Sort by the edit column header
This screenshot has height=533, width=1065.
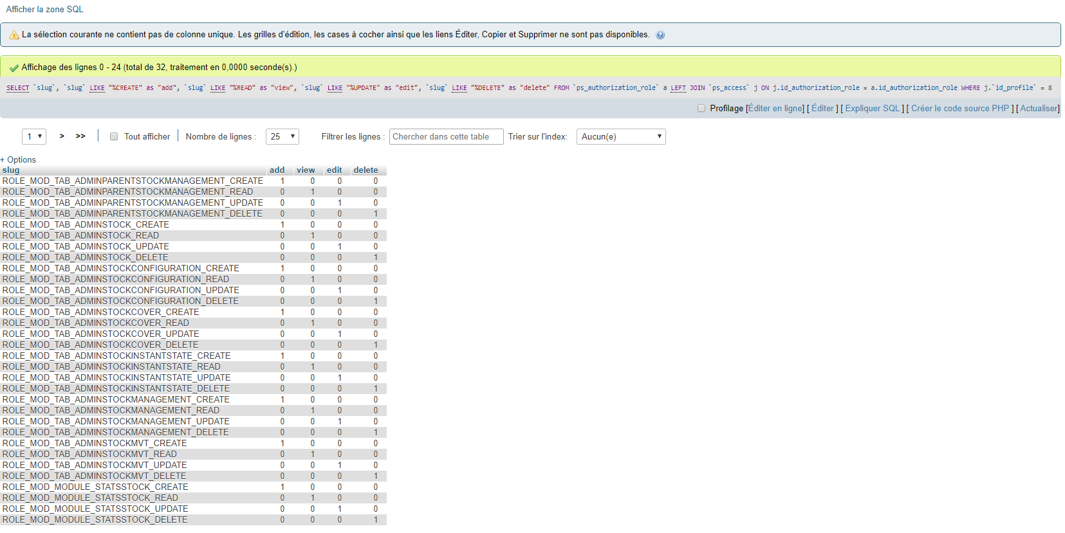(334, 170)
